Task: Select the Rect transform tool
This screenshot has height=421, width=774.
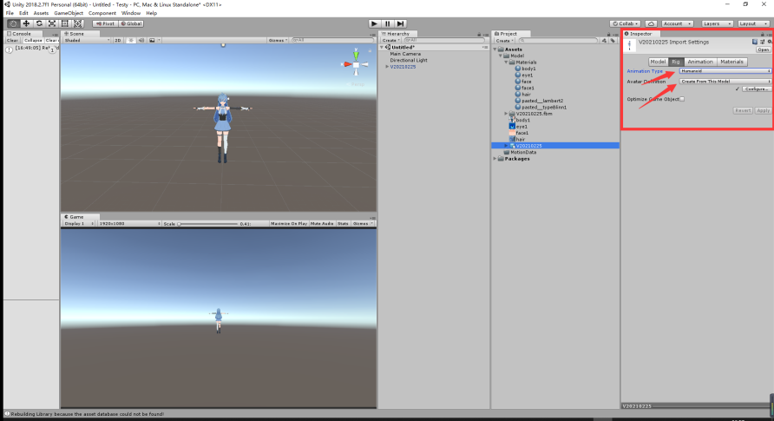Action: click(x=65, y=23)
